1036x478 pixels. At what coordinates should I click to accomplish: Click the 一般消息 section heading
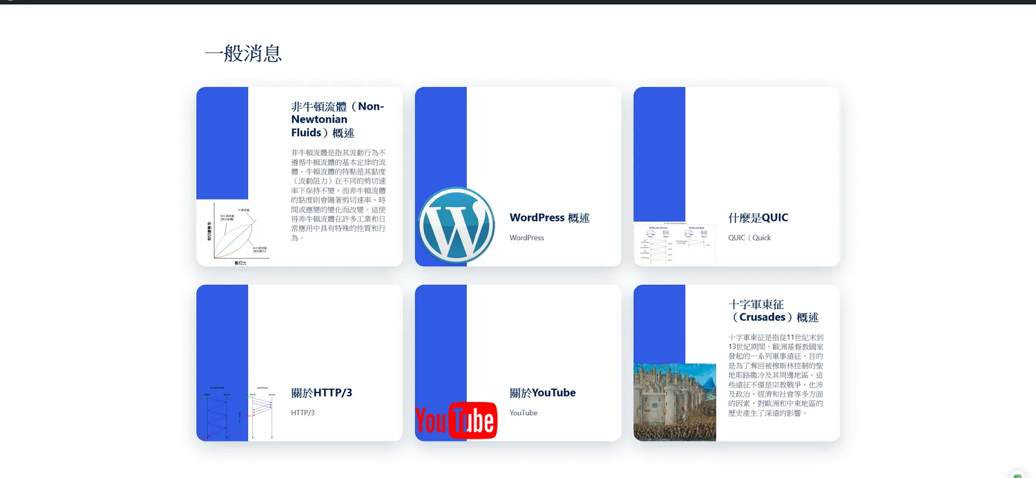click(243, 54)
